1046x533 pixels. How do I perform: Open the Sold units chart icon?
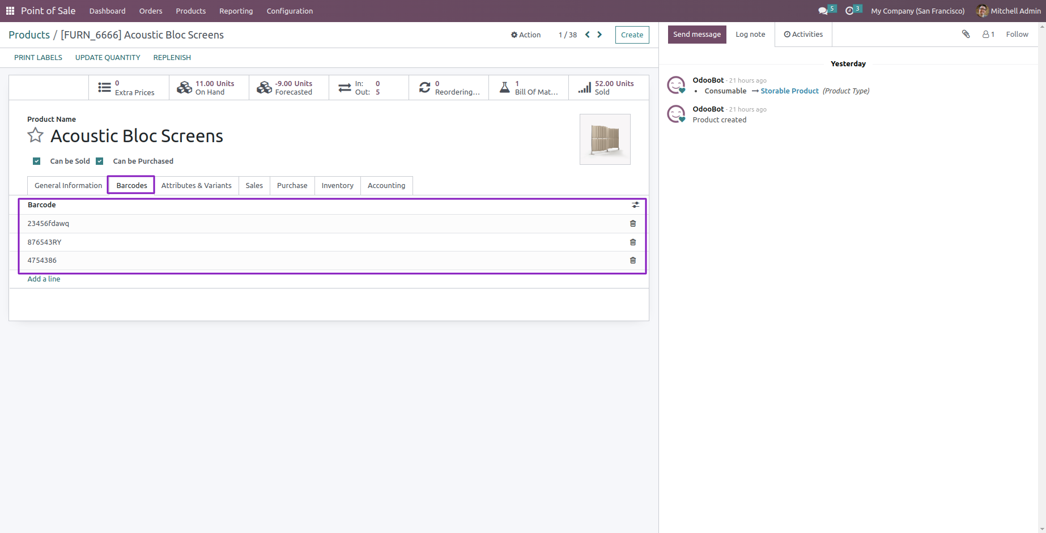pos(584,87)
